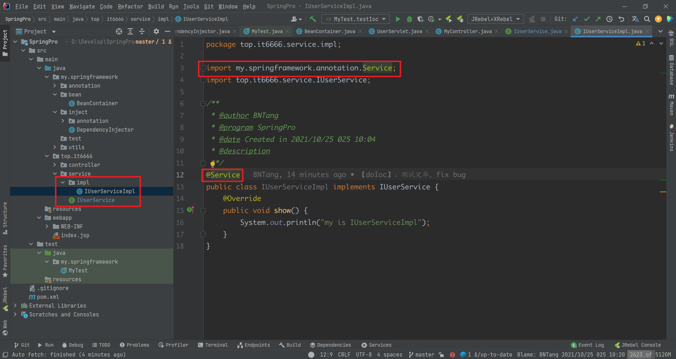
Task: Open the MyTest.testIoc run configuration dropdown
Action: coord(356,19)
